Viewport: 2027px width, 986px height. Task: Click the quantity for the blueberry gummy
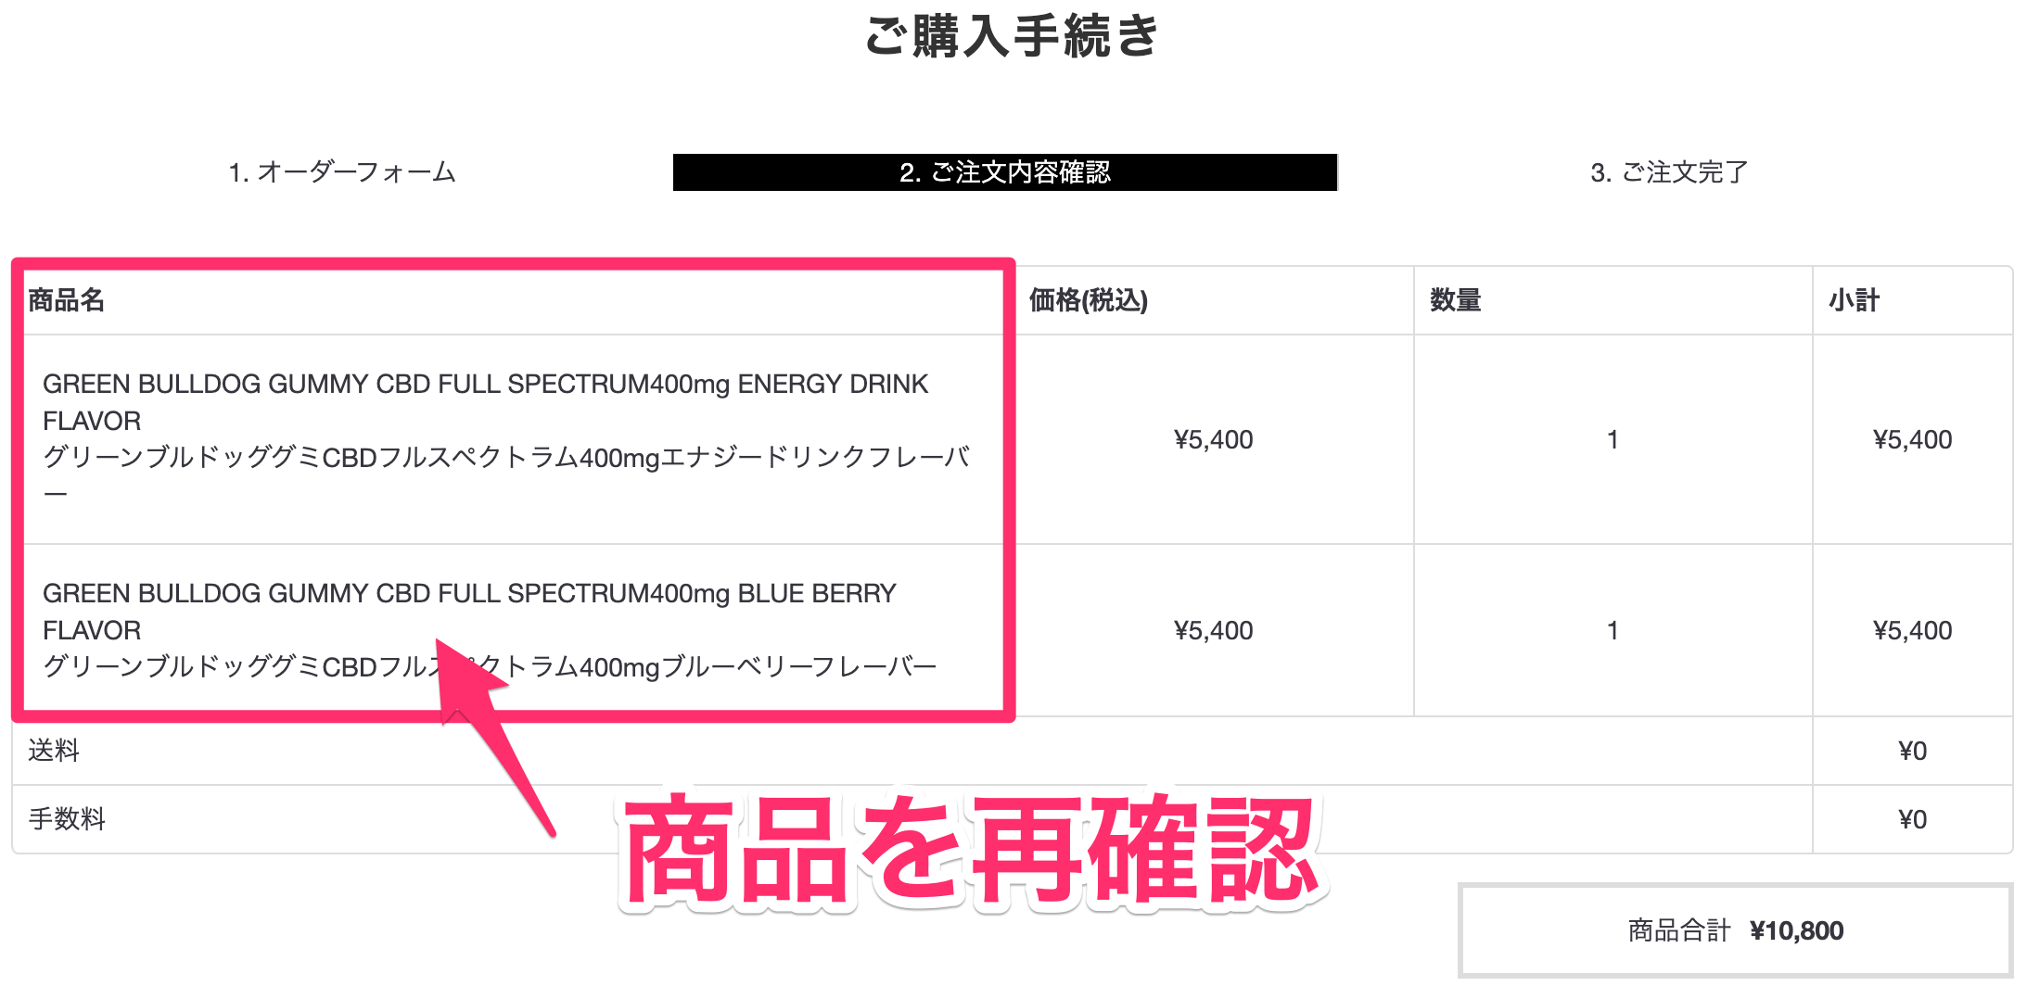tap(1613, 629)
